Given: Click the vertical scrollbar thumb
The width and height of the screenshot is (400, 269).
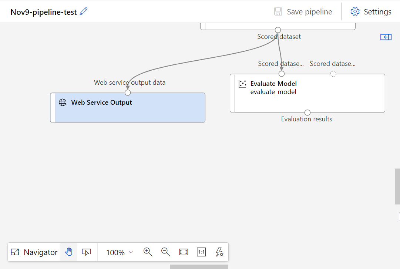Looking at the screenshot, I should click(397, 186).
